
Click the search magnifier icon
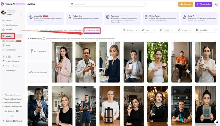click(x=72, y=4)
